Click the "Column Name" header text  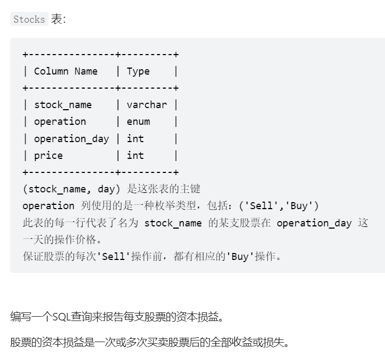(66, 71)
